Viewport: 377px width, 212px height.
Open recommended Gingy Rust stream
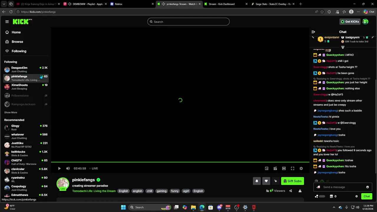tap(26, 127)
